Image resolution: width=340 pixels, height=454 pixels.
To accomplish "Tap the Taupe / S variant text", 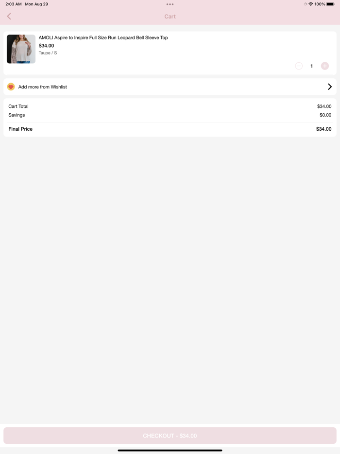I will click(48, 53).
